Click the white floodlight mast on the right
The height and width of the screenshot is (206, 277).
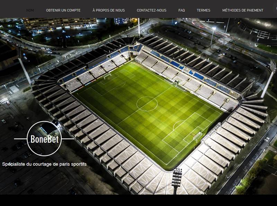click(268, 80)
